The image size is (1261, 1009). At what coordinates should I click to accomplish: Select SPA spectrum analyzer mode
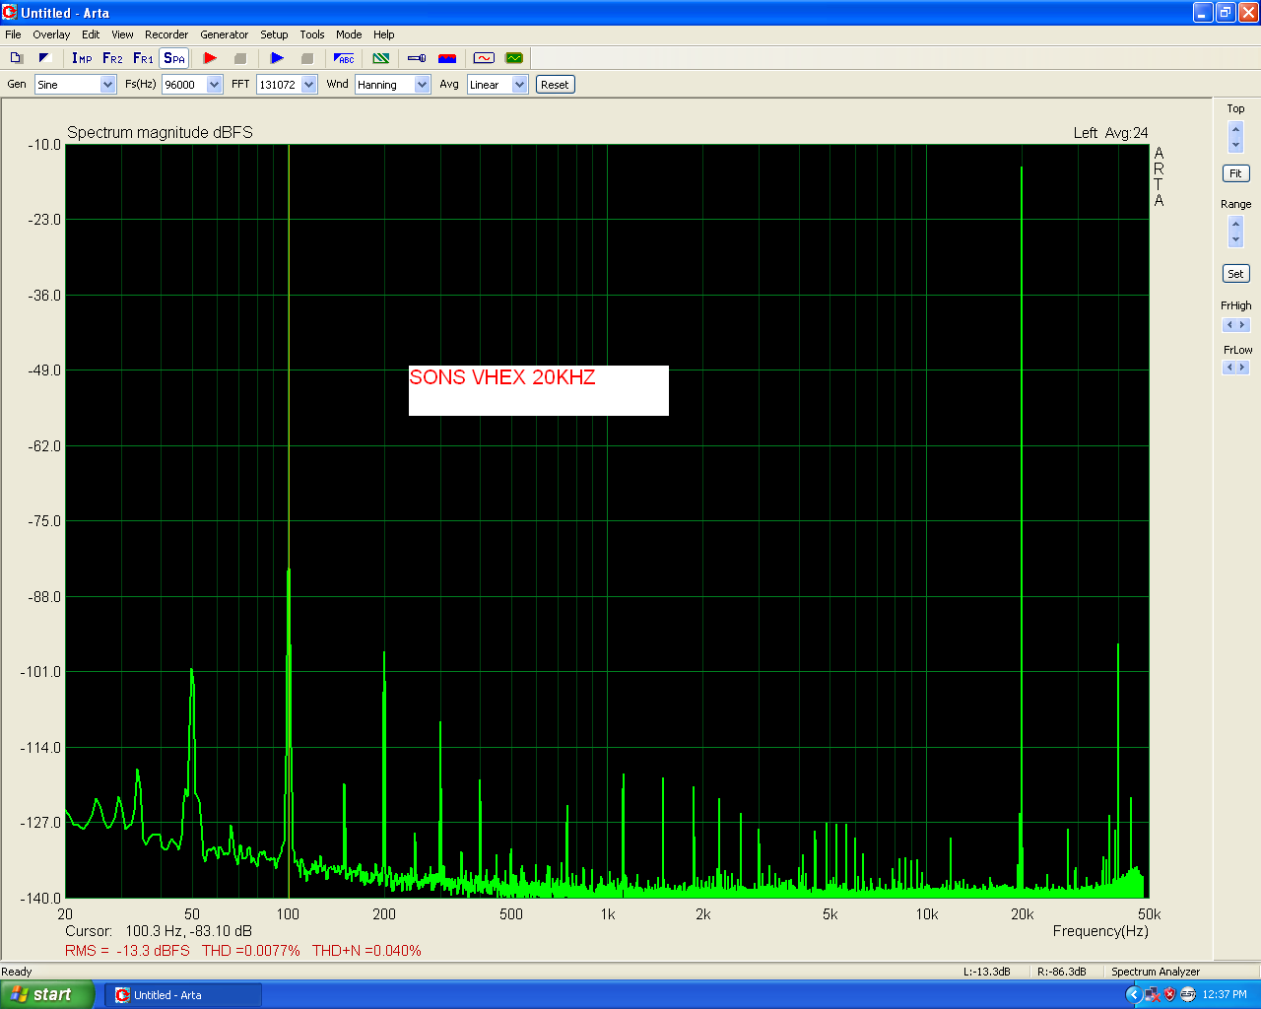(174, 58)
